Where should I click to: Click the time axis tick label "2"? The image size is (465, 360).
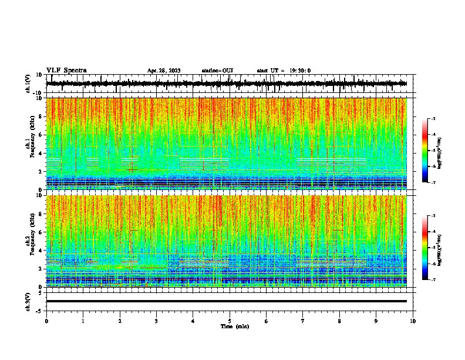(x=120, y=321)
